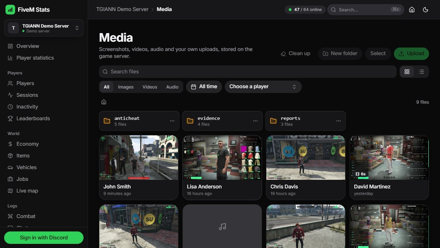440x248 pixels.
Task: Select the Videos filter tab
Action: (150, 87)
